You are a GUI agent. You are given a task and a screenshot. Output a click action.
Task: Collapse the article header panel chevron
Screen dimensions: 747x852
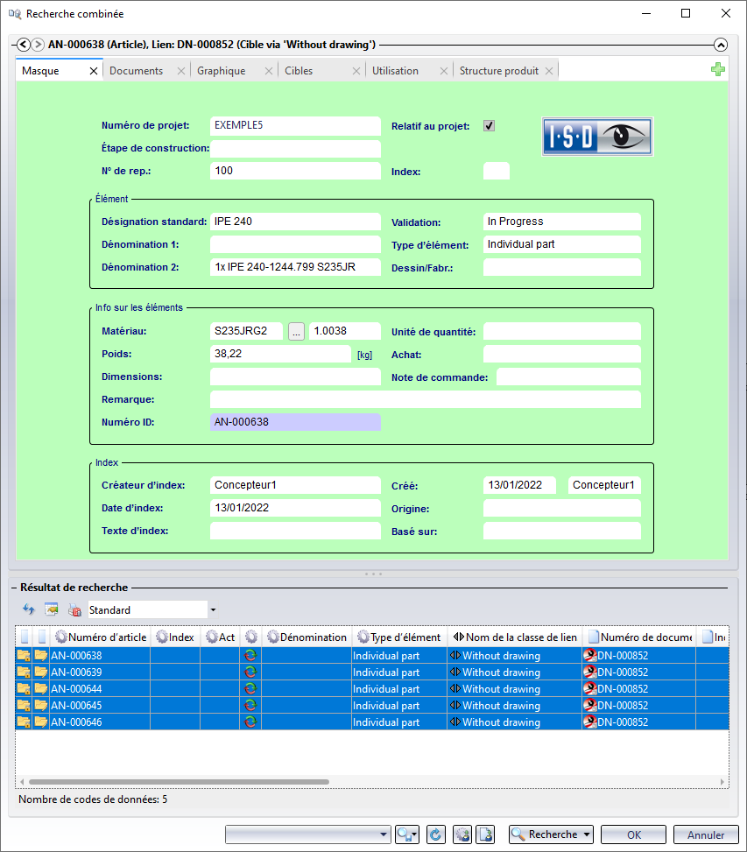pos(721,45)
